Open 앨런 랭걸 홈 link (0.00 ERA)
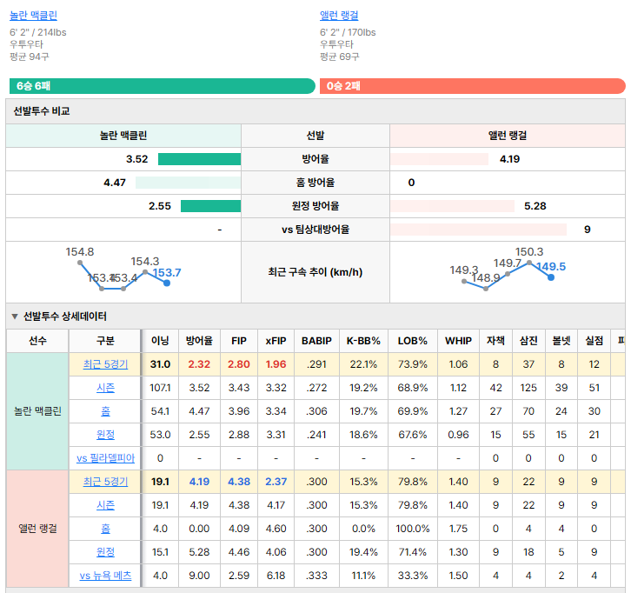 [x=105, y=528]
